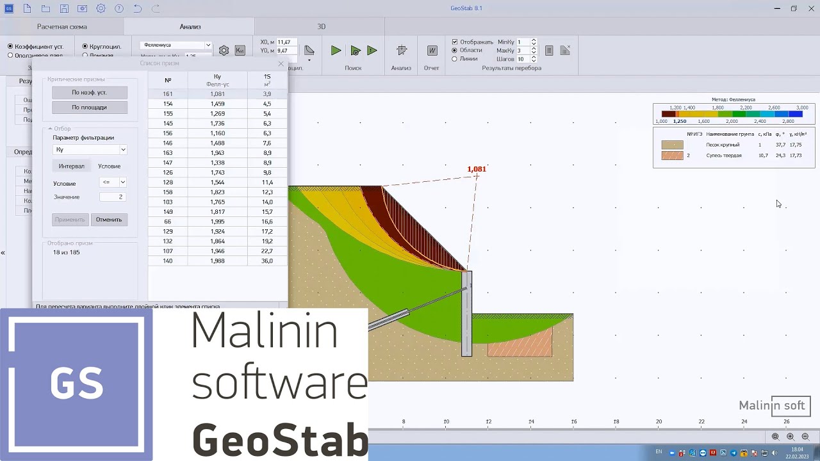Undo the last action
The width and height of the screenshot is (820, 461).
tap(138, 8)
